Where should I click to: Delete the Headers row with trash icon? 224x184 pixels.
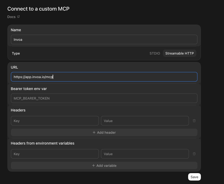click(x=194, y=121)
